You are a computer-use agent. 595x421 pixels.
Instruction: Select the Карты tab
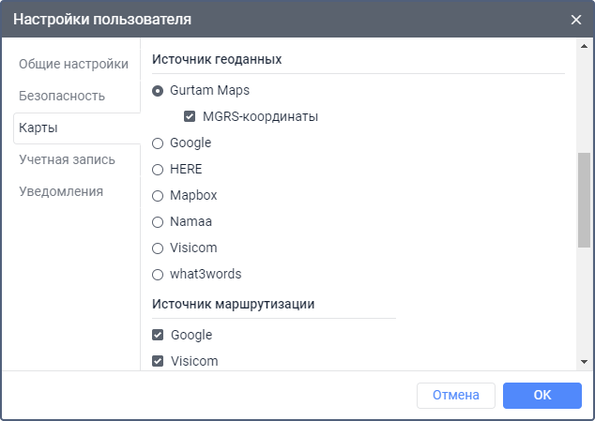(46, 128)
